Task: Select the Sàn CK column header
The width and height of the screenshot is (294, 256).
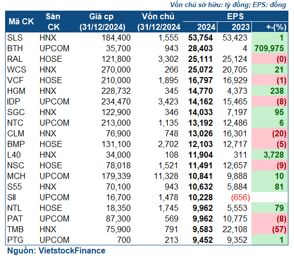Action: (53, 22)
